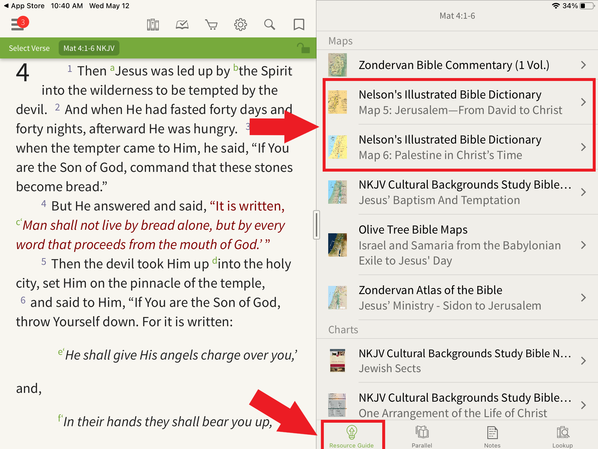Toggle the window sync lock icon
Screen dimensions: 598x449
(x=303, y=48)
